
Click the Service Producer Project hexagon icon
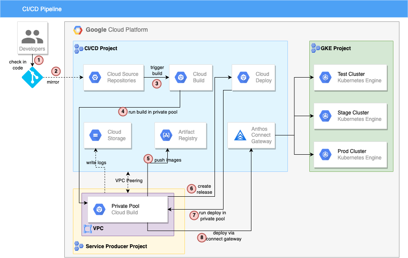coord(79,246)
